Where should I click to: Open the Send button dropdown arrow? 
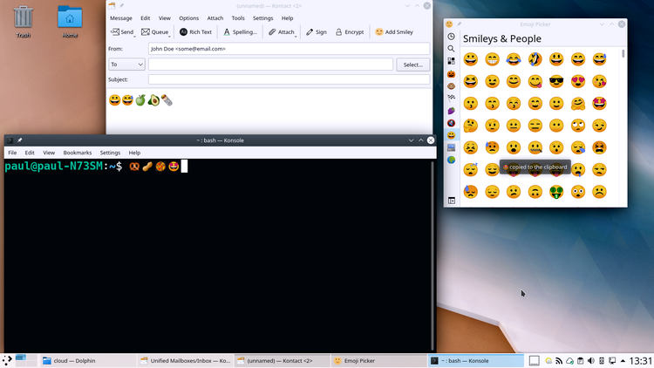[136, 35]
